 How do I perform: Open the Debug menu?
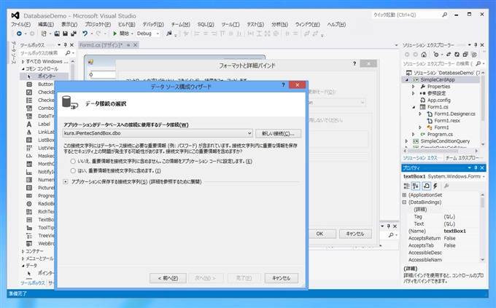click(x=153, y=24)
